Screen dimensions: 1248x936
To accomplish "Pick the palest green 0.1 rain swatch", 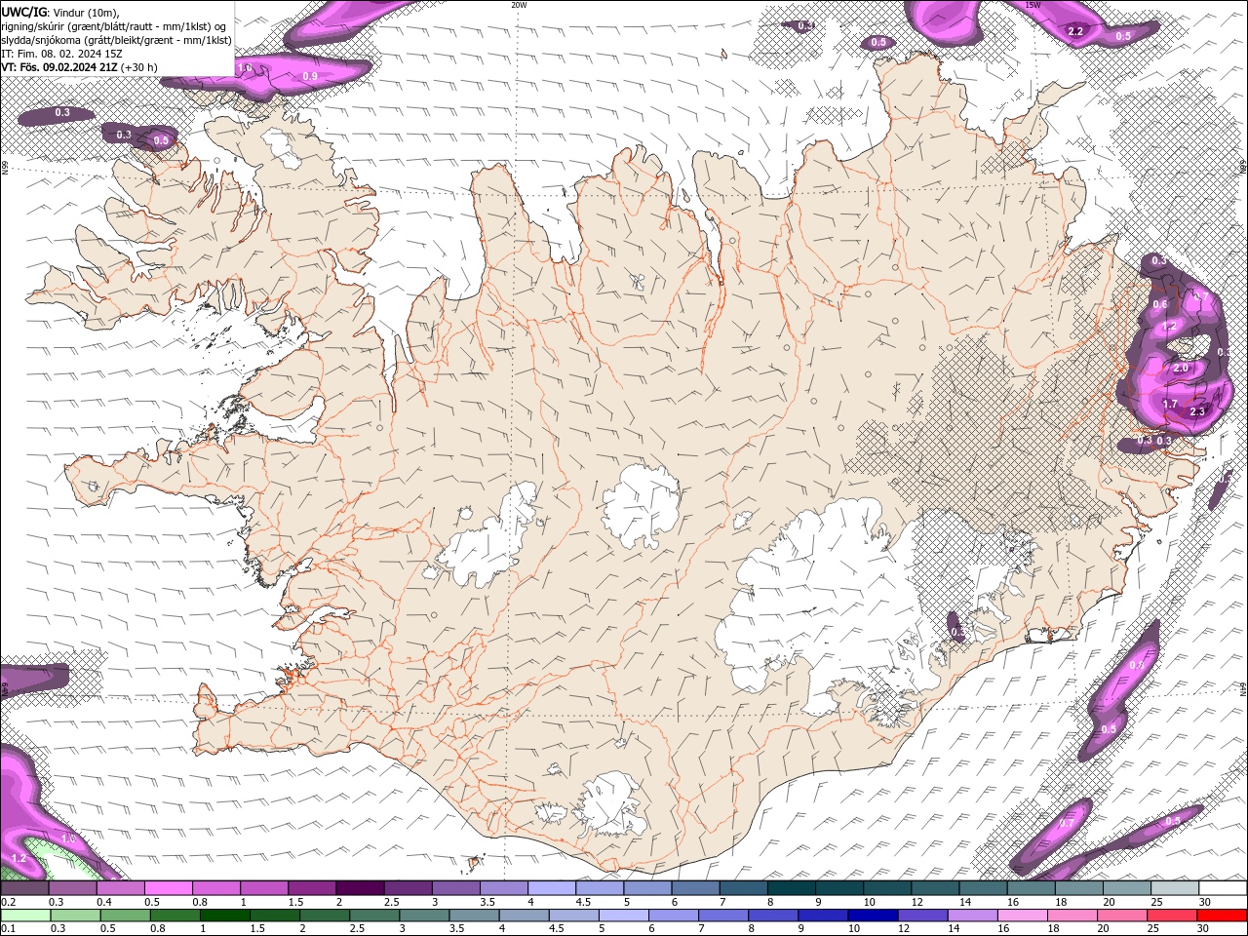I will click(x=24, y=916).
